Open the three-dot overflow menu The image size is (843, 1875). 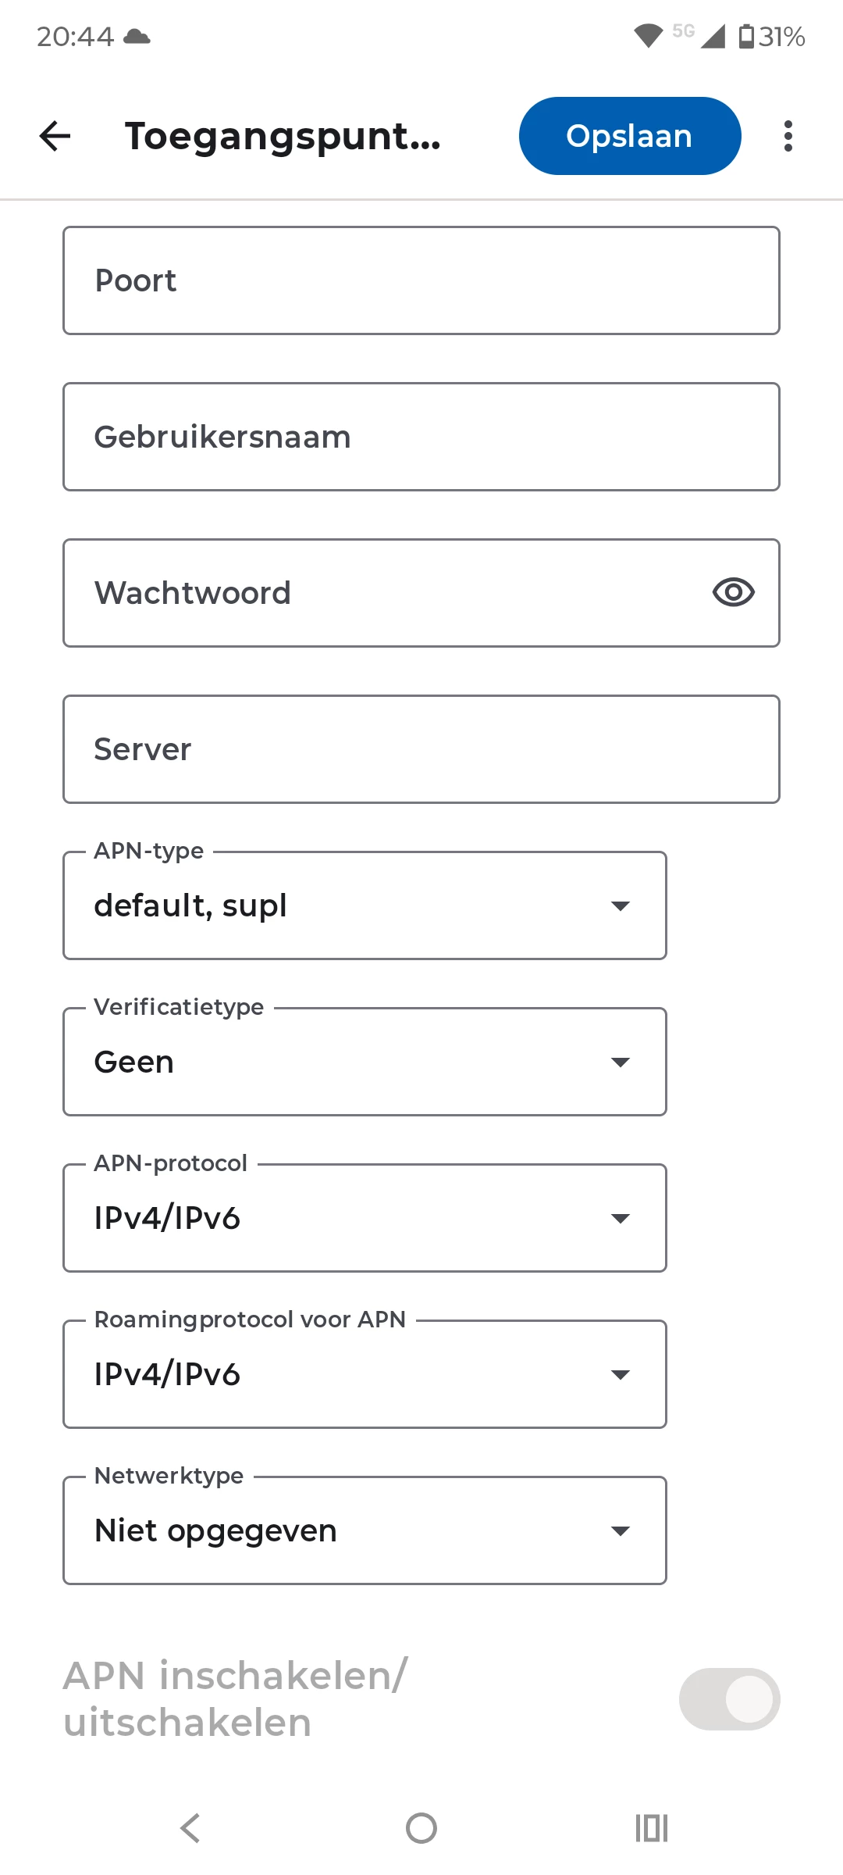[x=788, y=136]
